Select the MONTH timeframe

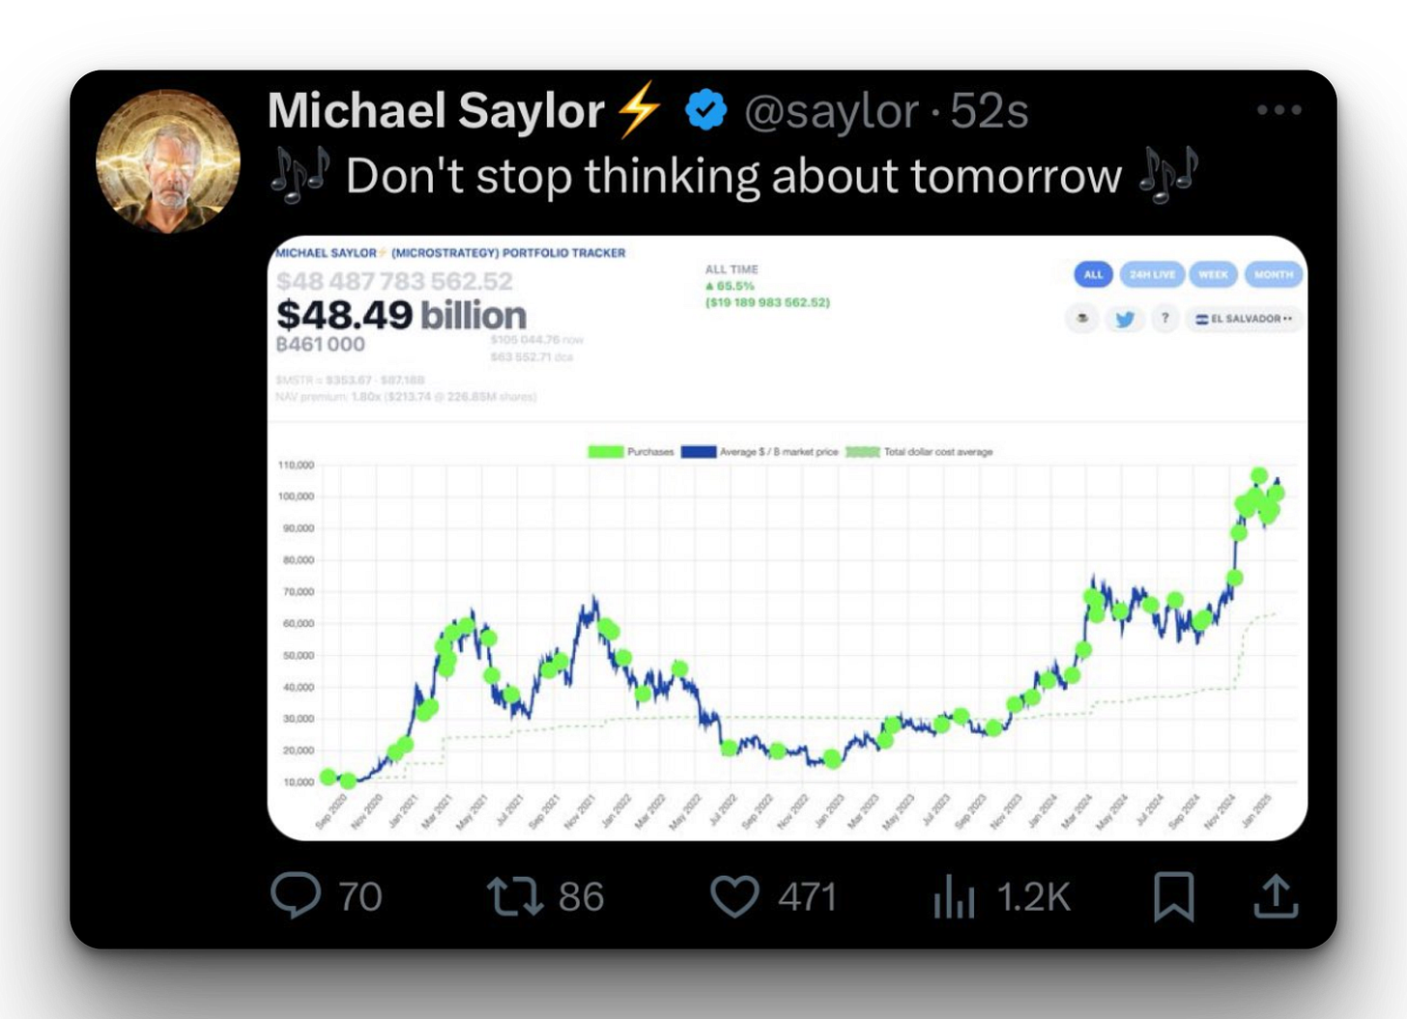pos(1274,274)
